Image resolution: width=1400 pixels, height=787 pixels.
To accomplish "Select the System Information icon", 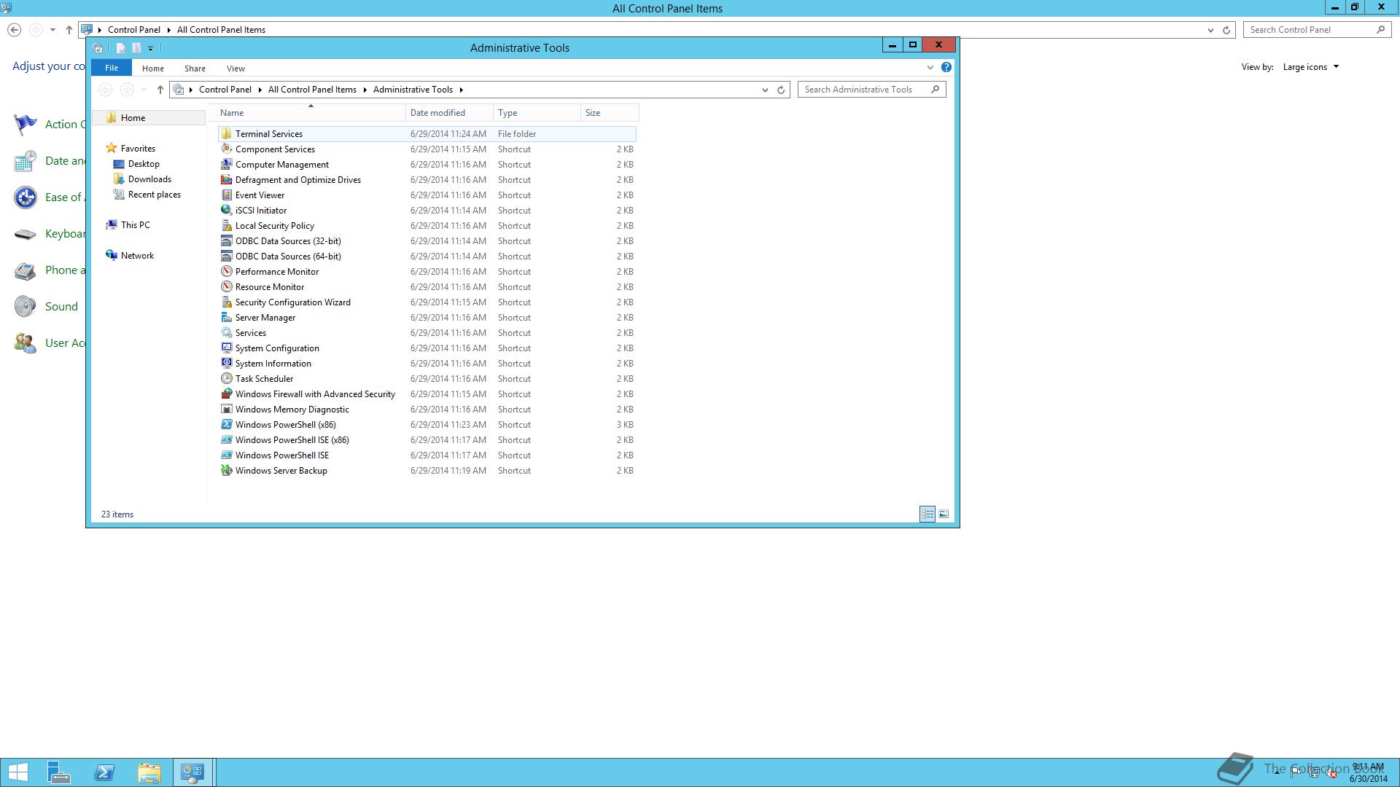I will 227,363.
